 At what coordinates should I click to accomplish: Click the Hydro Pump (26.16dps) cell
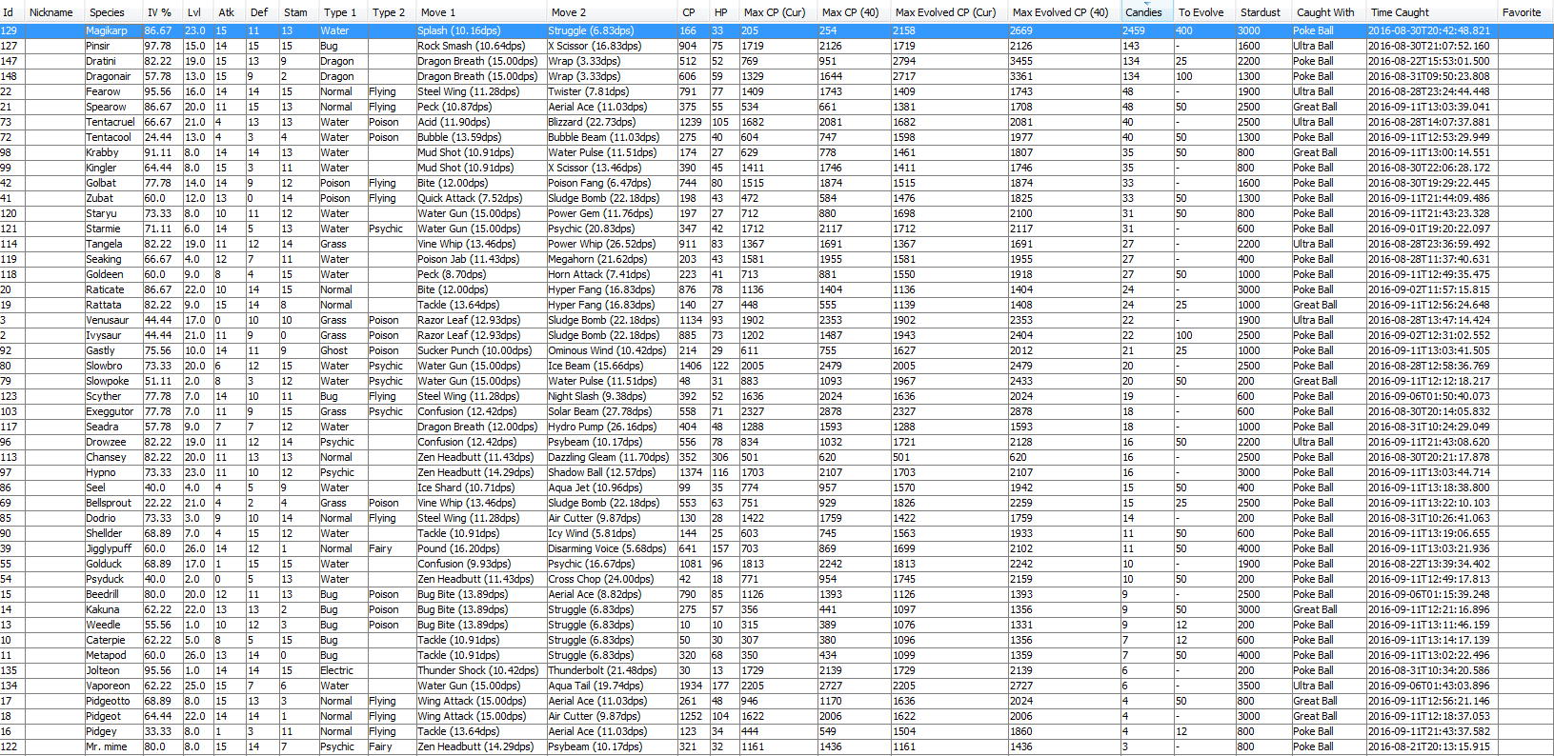[x=611, y=427]
